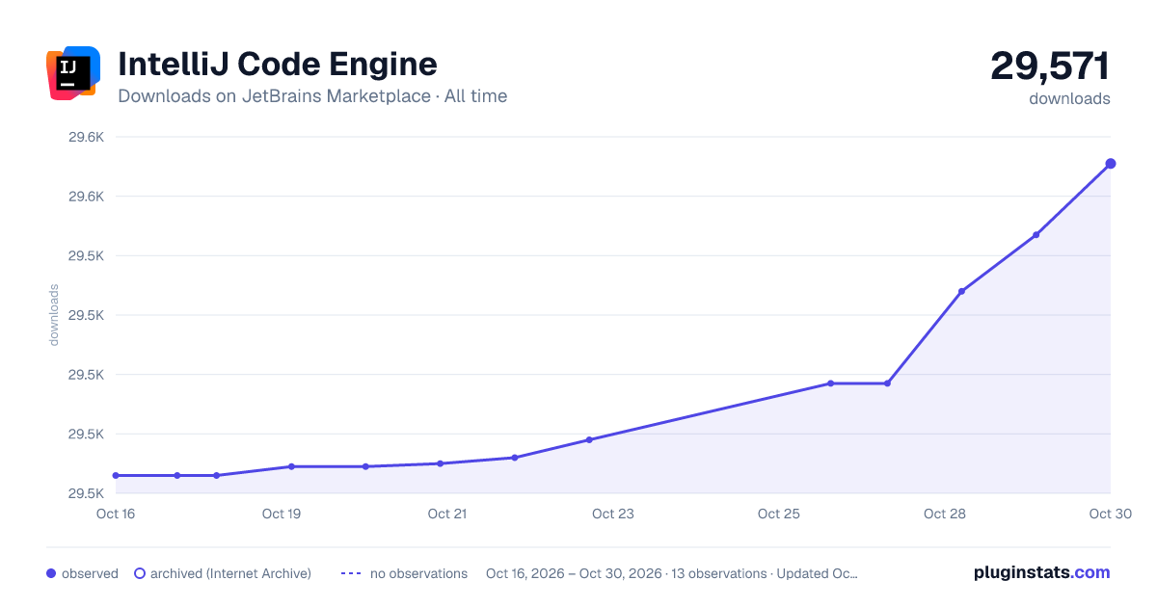Click the 'Oct 28' x-axis label
Screen dimensions: 1157x607
(x=945, y=514)
